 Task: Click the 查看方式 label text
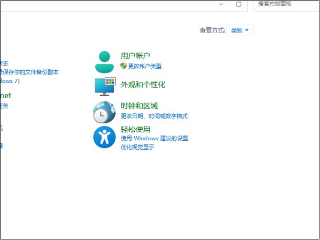point(212,30)
